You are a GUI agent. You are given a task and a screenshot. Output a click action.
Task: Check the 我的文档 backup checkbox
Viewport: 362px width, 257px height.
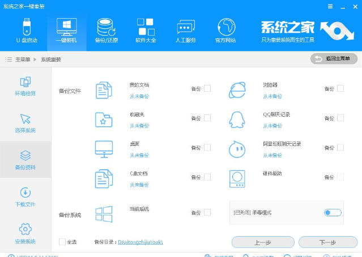(x=207, y=88)
